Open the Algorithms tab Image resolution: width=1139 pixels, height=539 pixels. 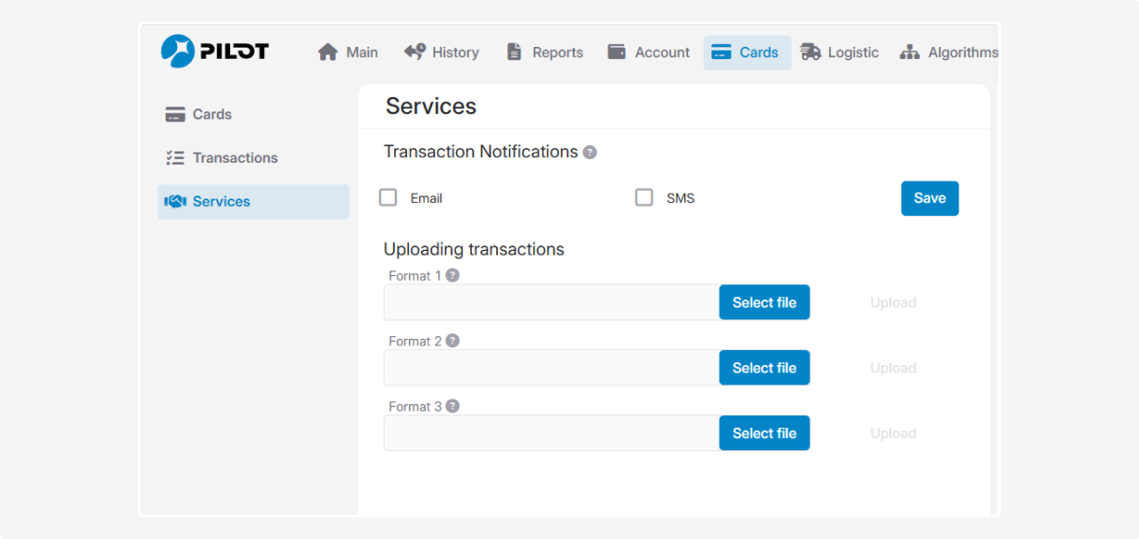(949, 52)
